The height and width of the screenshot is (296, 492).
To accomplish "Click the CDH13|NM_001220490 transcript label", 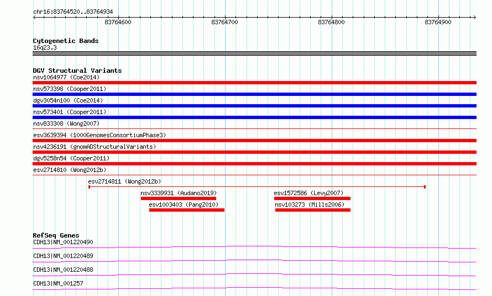I will tap(63, 242).
